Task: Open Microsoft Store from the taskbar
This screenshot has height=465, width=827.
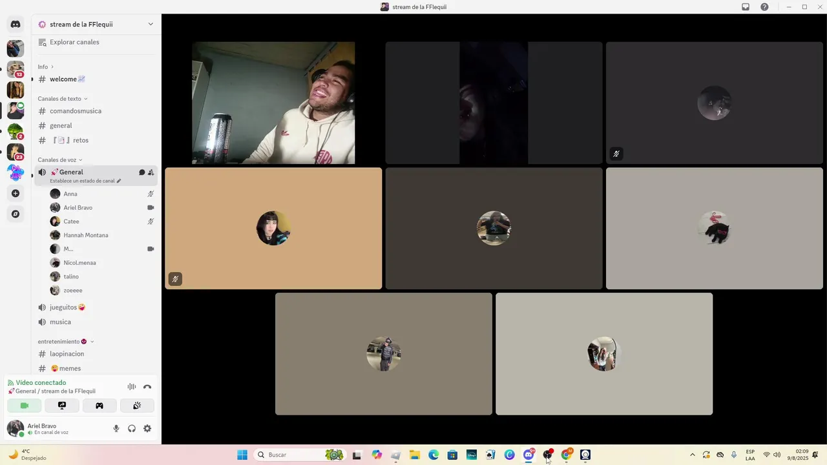Action: click(x=452, y=455)
